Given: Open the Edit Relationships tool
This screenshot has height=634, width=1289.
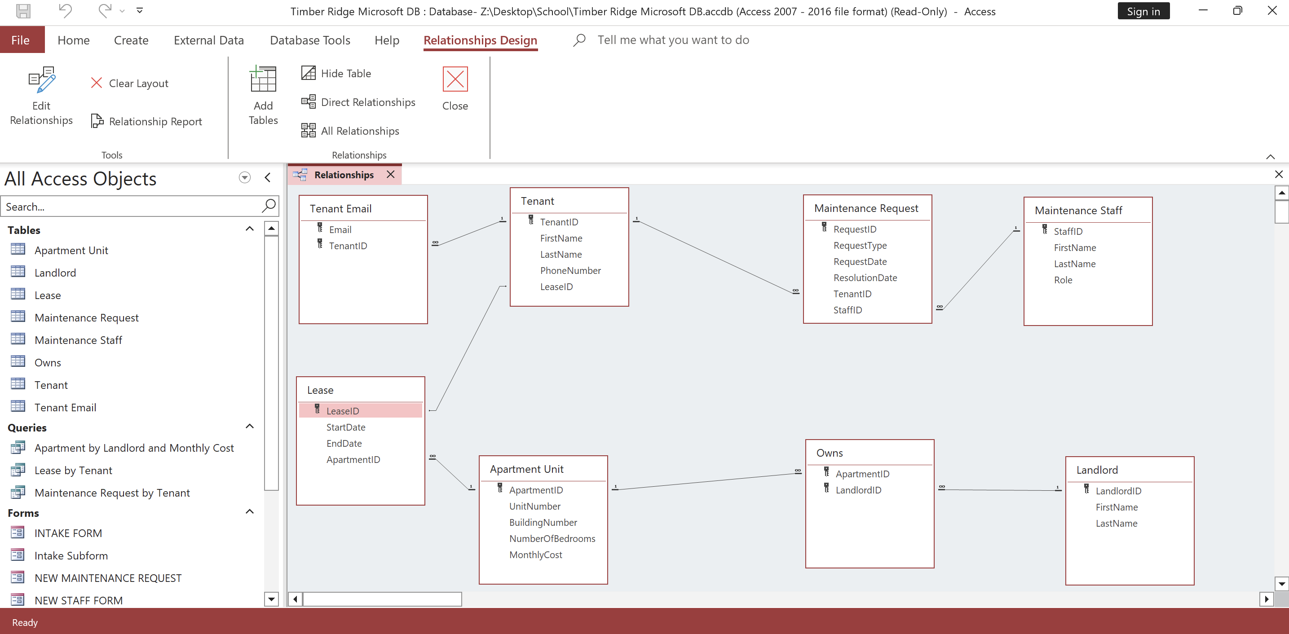Looking at the screenshot, I should pos(41,96).
